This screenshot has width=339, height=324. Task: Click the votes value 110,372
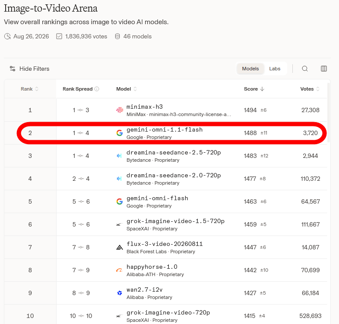pyautogui.click(x=310, y=179)
